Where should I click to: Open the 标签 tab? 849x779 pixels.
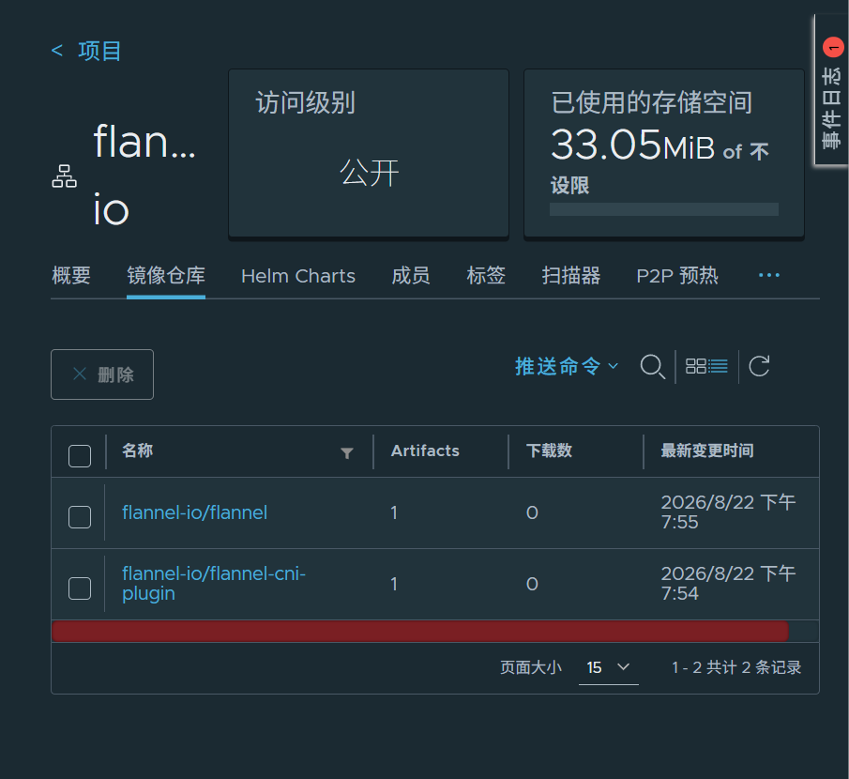pos(486,276)
